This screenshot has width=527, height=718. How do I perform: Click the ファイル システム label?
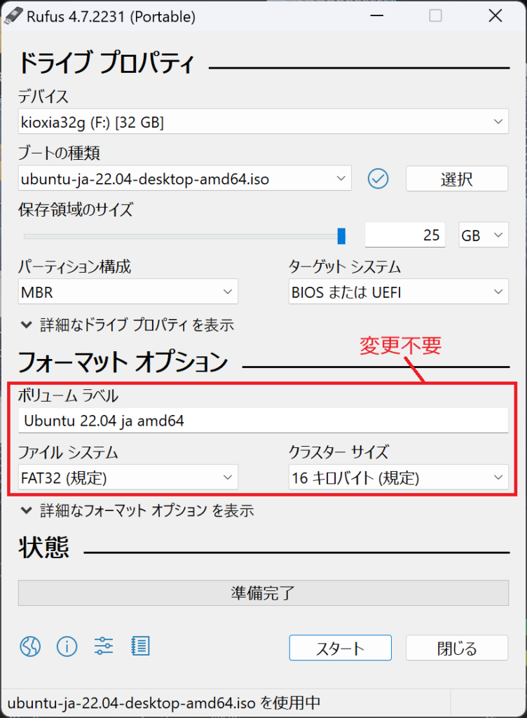[68, 452]
